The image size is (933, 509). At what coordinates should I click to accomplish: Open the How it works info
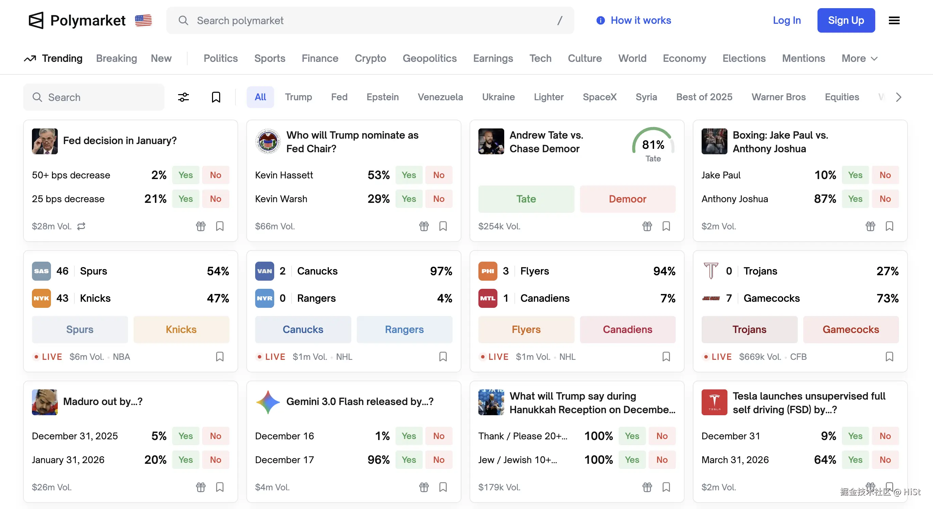click(x=634, y=20)
